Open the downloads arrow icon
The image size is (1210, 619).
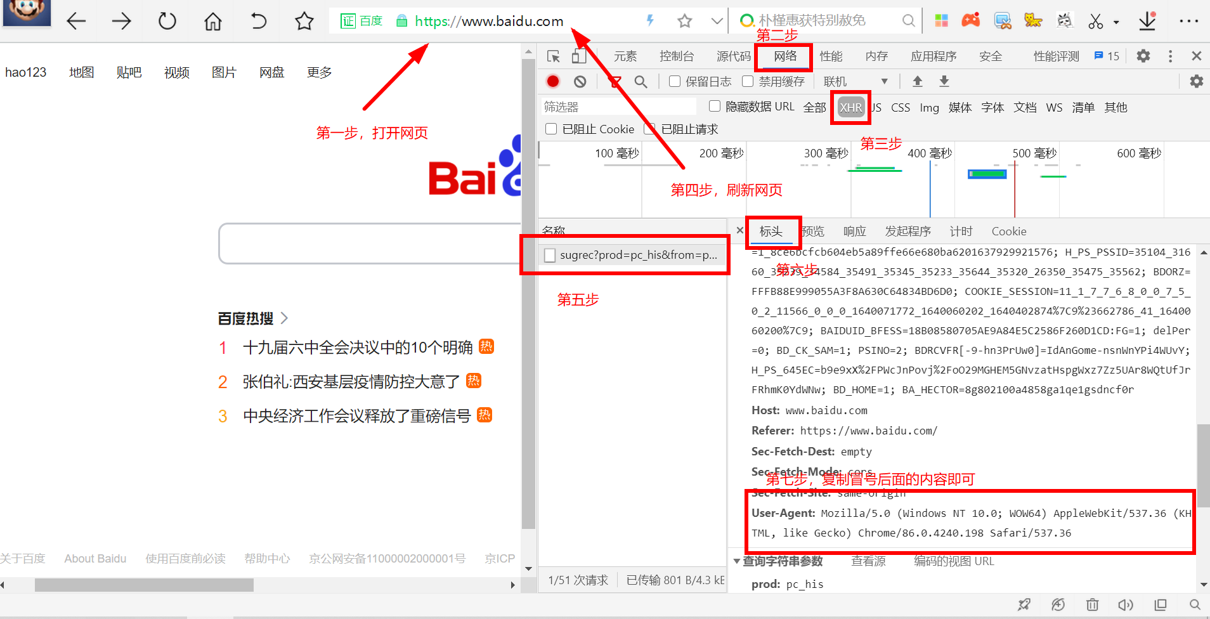[x=1147, y=21]
